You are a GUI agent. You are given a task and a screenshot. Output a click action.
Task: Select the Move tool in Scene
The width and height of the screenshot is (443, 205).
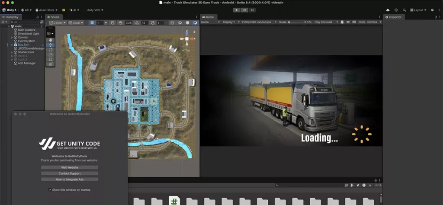click(x=50, y=45)
